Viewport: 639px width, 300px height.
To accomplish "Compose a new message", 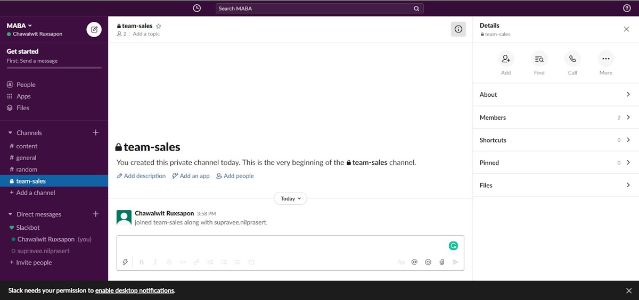I will [x=94, y=30].
